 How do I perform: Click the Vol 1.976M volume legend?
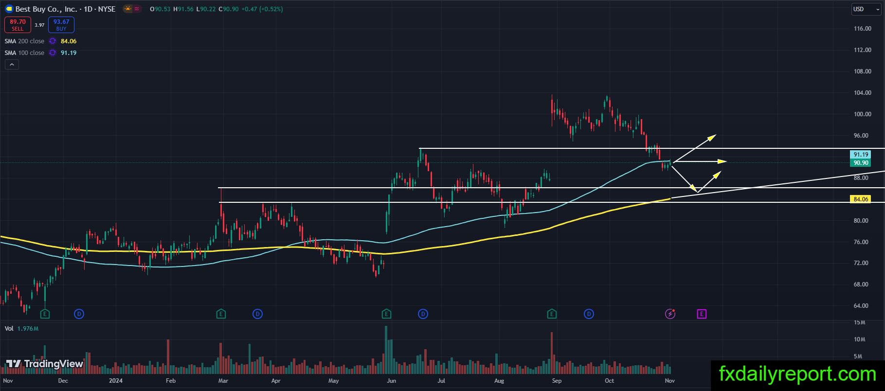(21, 329)
